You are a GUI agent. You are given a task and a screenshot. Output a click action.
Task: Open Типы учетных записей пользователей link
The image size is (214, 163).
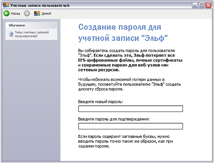point(32,34)
